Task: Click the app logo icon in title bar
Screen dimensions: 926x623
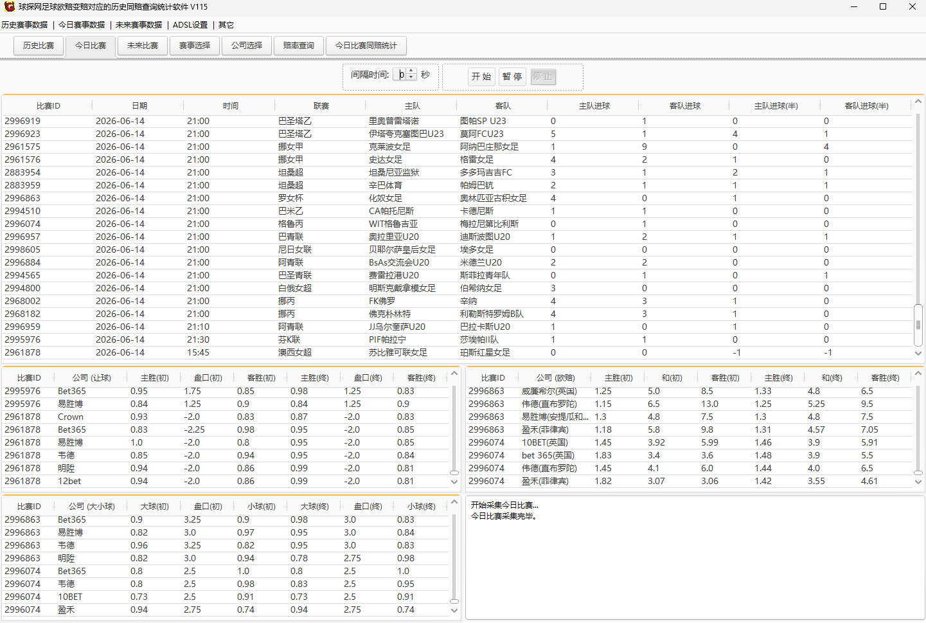Action: coord(9,7)
